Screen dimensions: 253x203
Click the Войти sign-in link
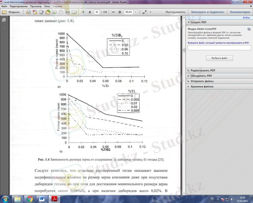pyautogui.click(x=246, y=18)
